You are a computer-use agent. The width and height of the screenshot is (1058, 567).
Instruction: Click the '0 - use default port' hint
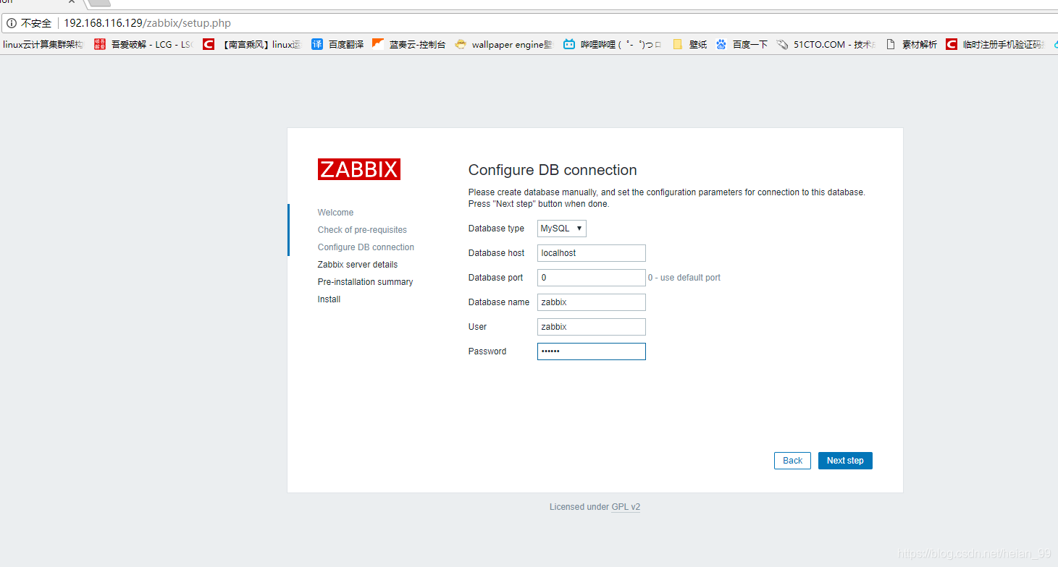pos(684,278)
